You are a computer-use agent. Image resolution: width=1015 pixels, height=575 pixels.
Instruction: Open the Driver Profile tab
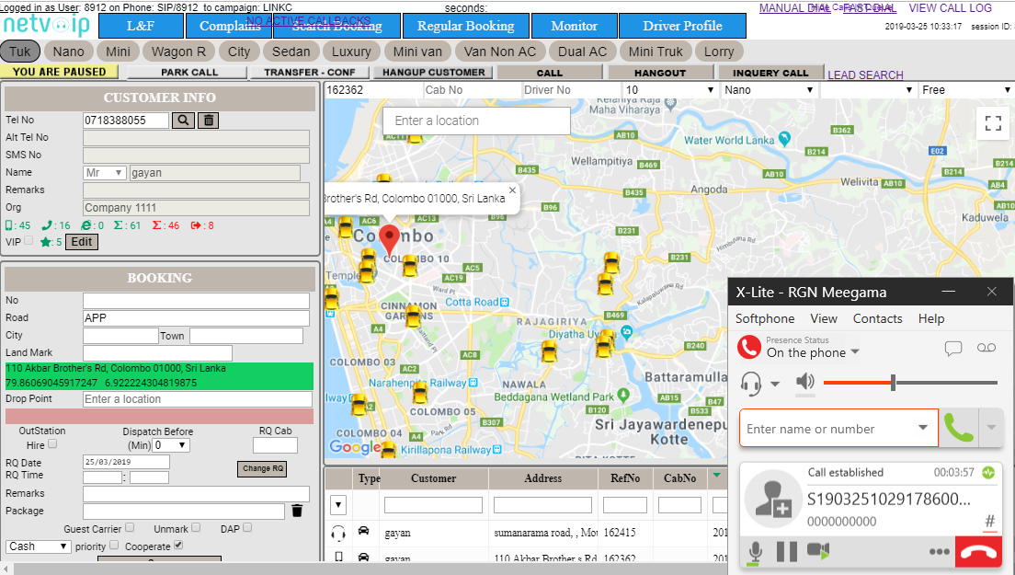point(682,26)
